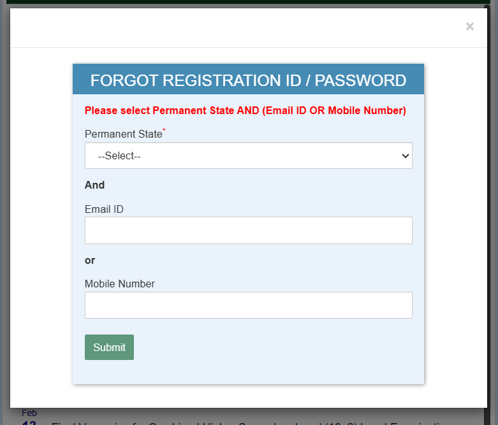Click the "Feb" date behind the dialog
This screenshot has width=498, height=425.
[29, 413]
